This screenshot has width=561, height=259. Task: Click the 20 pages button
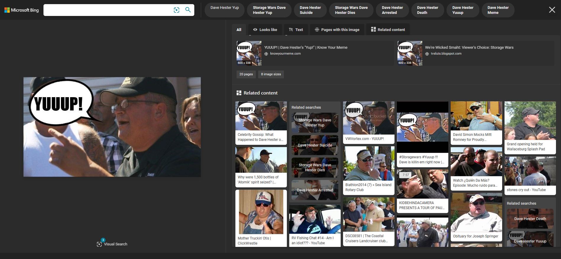(246, 74)
